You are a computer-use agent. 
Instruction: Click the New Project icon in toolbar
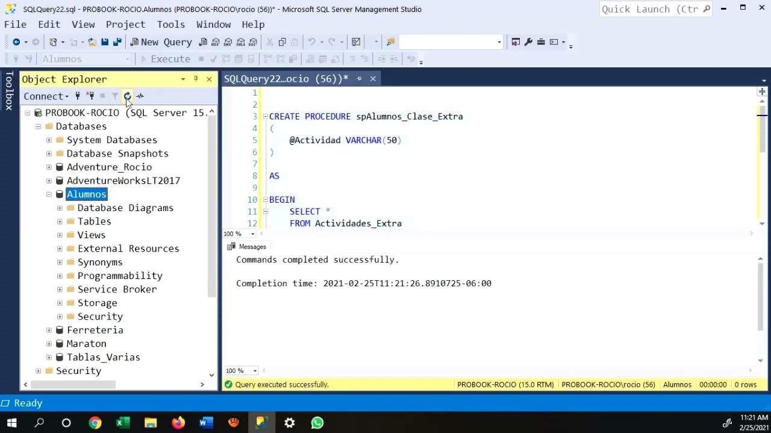(53, 42)
